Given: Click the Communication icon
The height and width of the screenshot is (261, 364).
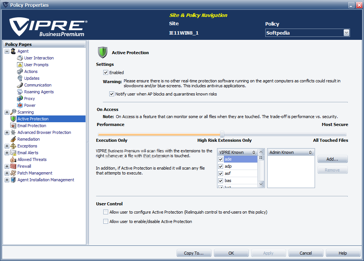Looking at the screenshot, I should click(x=20, y=85).
